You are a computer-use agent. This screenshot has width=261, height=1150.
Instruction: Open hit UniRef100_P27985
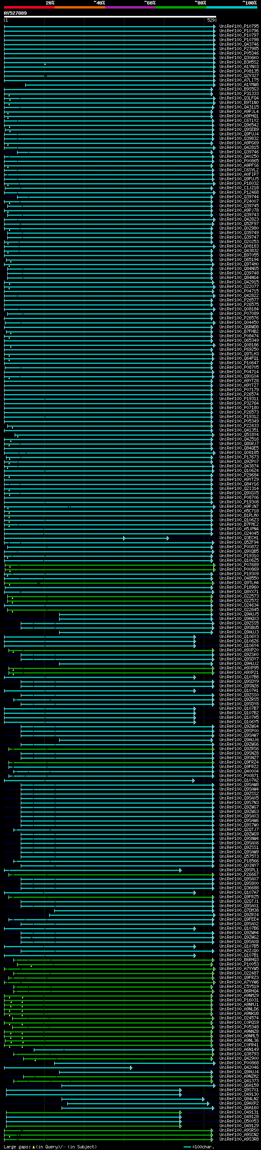click(x=239, y=49)
